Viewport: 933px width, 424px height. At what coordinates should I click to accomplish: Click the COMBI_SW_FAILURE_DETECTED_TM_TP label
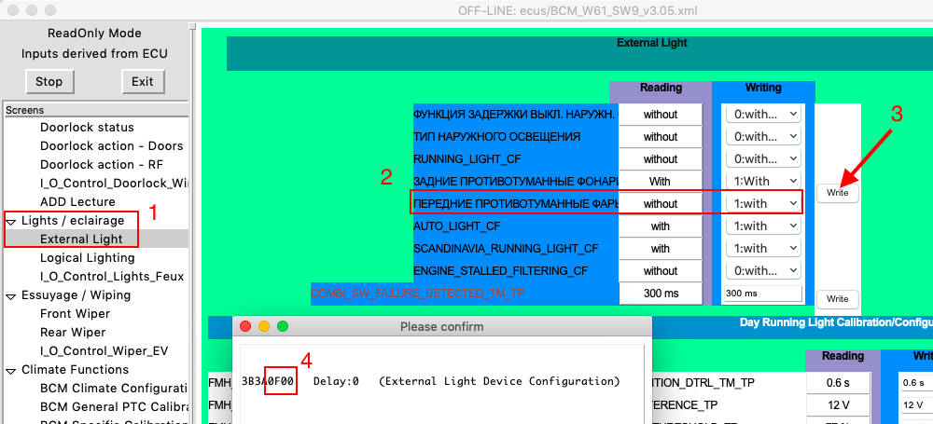point(418,294)
